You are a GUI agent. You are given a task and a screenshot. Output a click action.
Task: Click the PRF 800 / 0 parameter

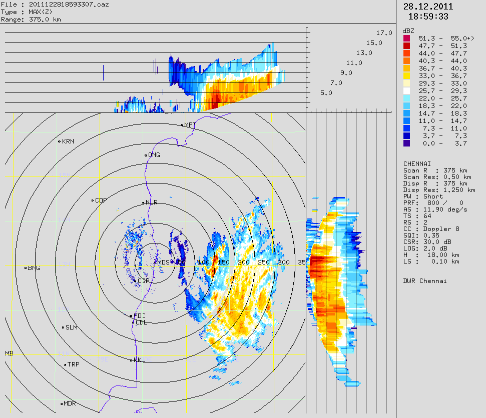point(433,203)
